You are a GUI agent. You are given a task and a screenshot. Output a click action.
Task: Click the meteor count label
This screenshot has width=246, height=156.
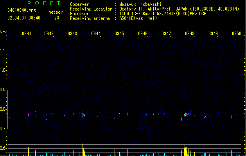[56, 12]
